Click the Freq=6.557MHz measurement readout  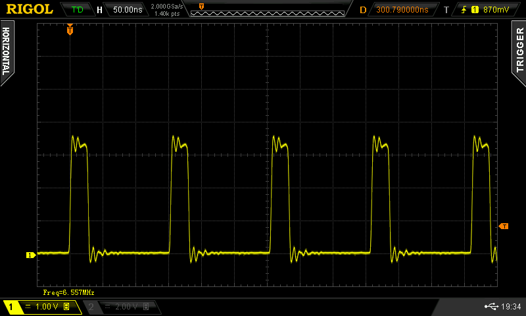[x=64, y=292]
